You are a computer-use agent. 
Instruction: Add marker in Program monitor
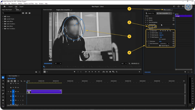[x=75, y=72]
